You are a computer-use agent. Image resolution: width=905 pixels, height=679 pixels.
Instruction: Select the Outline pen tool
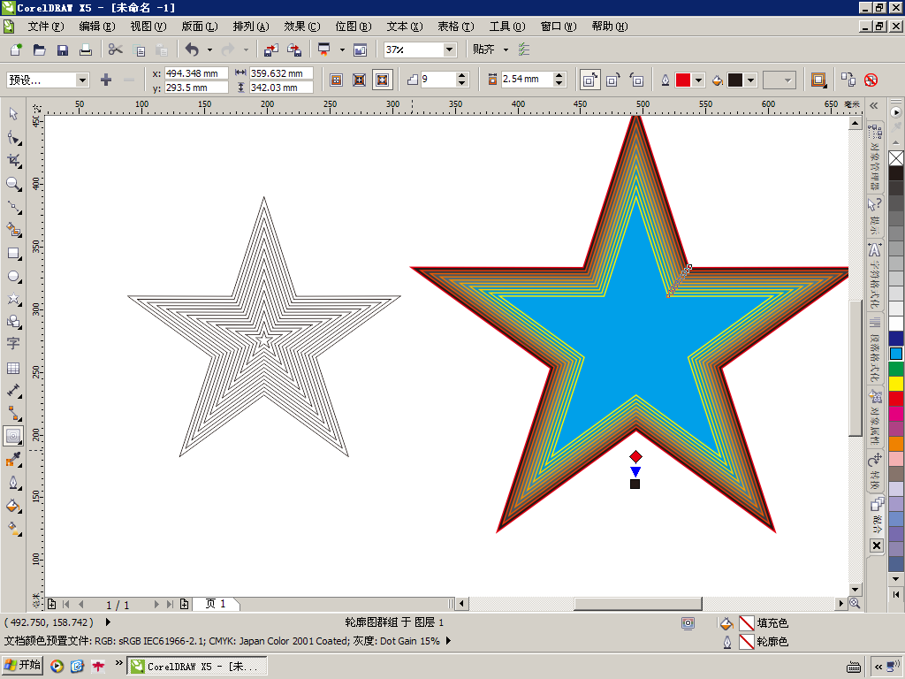tap(13, 483)
